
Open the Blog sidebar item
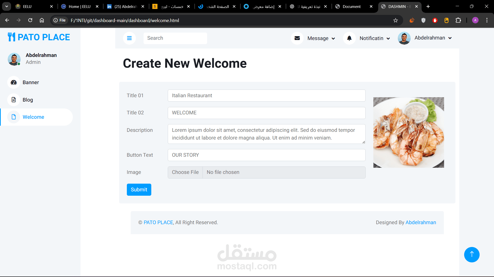36,100
